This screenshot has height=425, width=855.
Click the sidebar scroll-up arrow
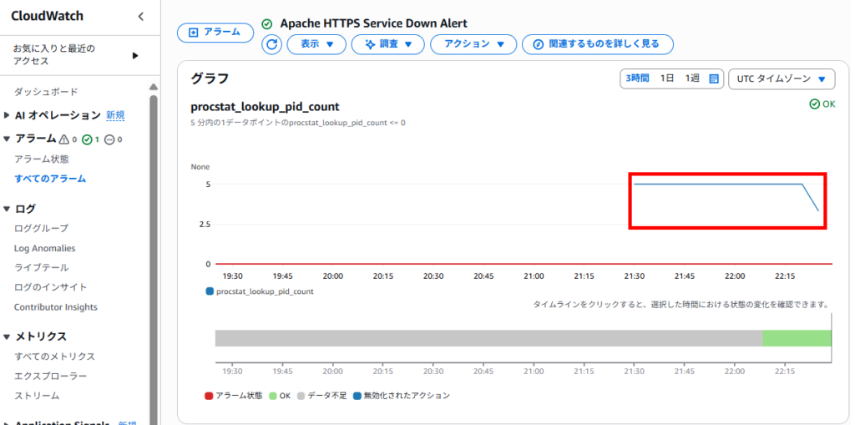(154, 87)
